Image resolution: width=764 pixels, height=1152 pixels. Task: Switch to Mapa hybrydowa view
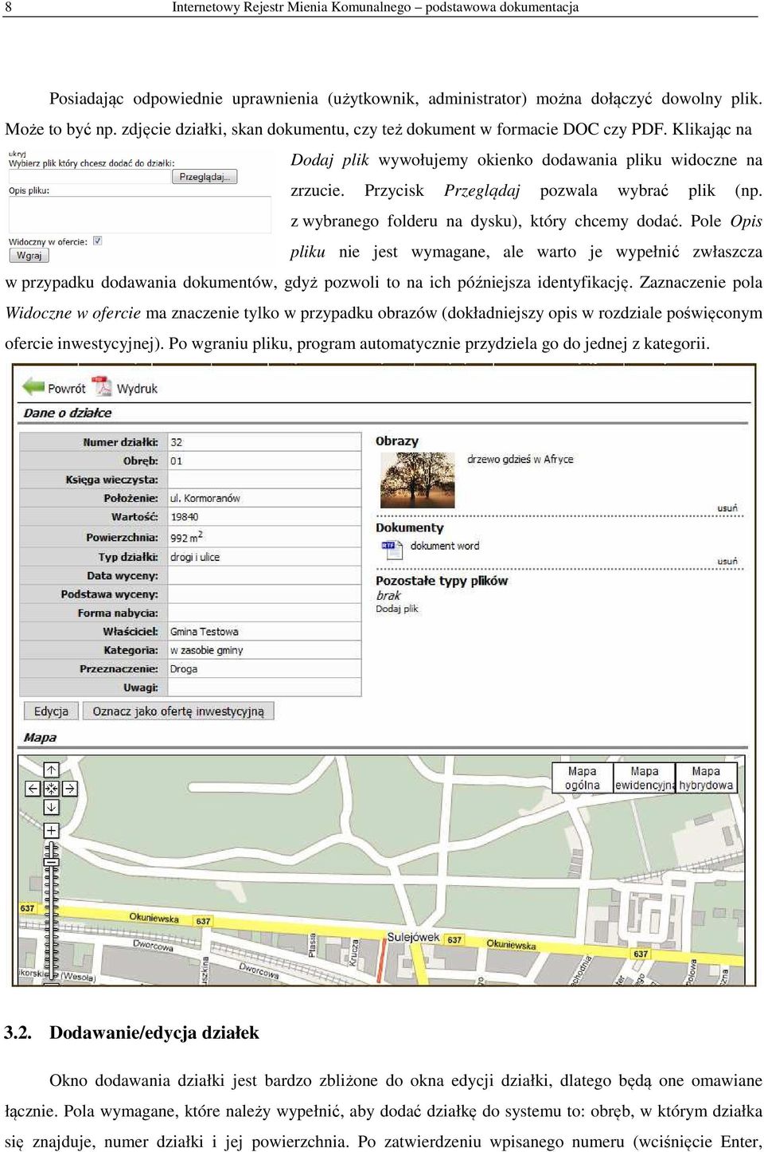tap(706, 778)
